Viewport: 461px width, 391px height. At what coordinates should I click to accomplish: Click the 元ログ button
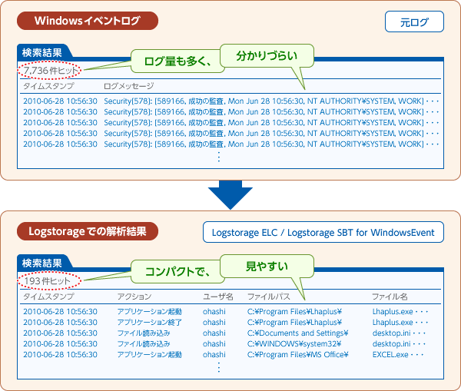pos(414,22)
